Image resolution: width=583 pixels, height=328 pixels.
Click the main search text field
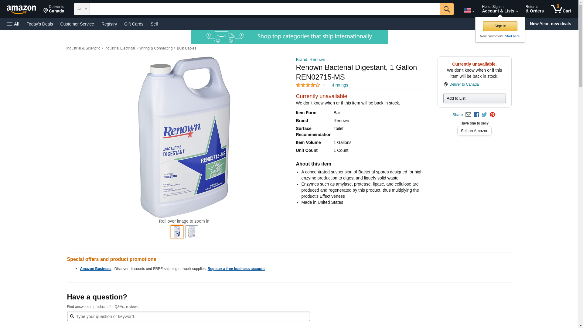[264, 9]
